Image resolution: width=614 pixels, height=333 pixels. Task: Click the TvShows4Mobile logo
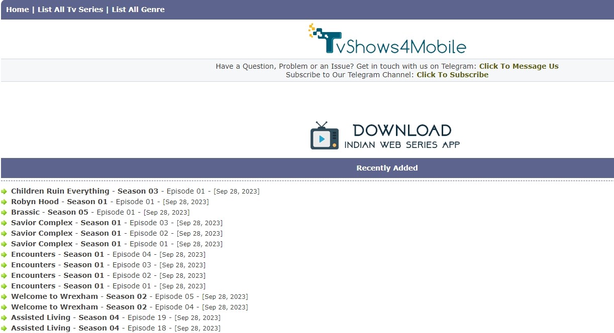click(387, 39)
